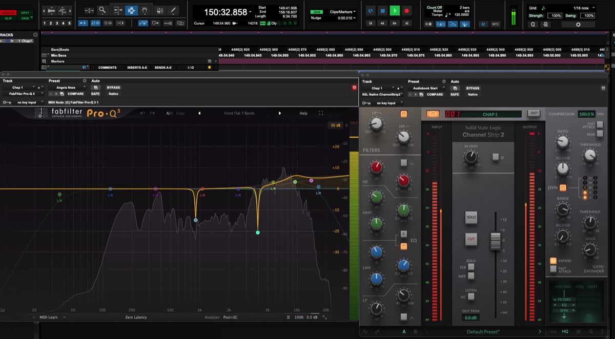The image size is (615, 339).
Task: Go to previous preset arrow in Pro-Q 3
Action: click(199, 113)
